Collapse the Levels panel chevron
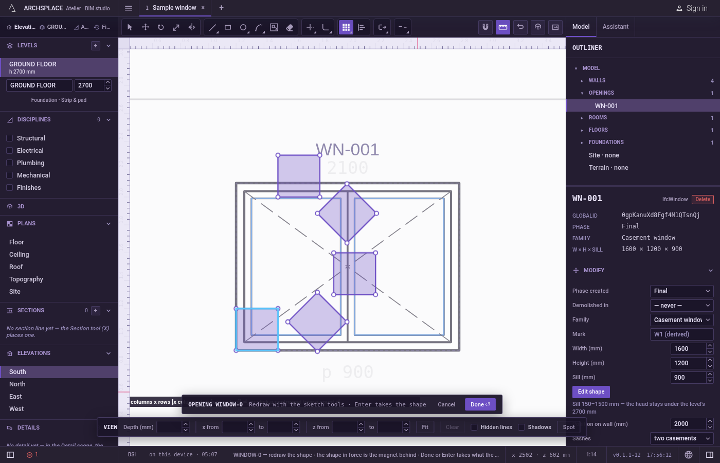The image size is (720, 463). point(109,46)
